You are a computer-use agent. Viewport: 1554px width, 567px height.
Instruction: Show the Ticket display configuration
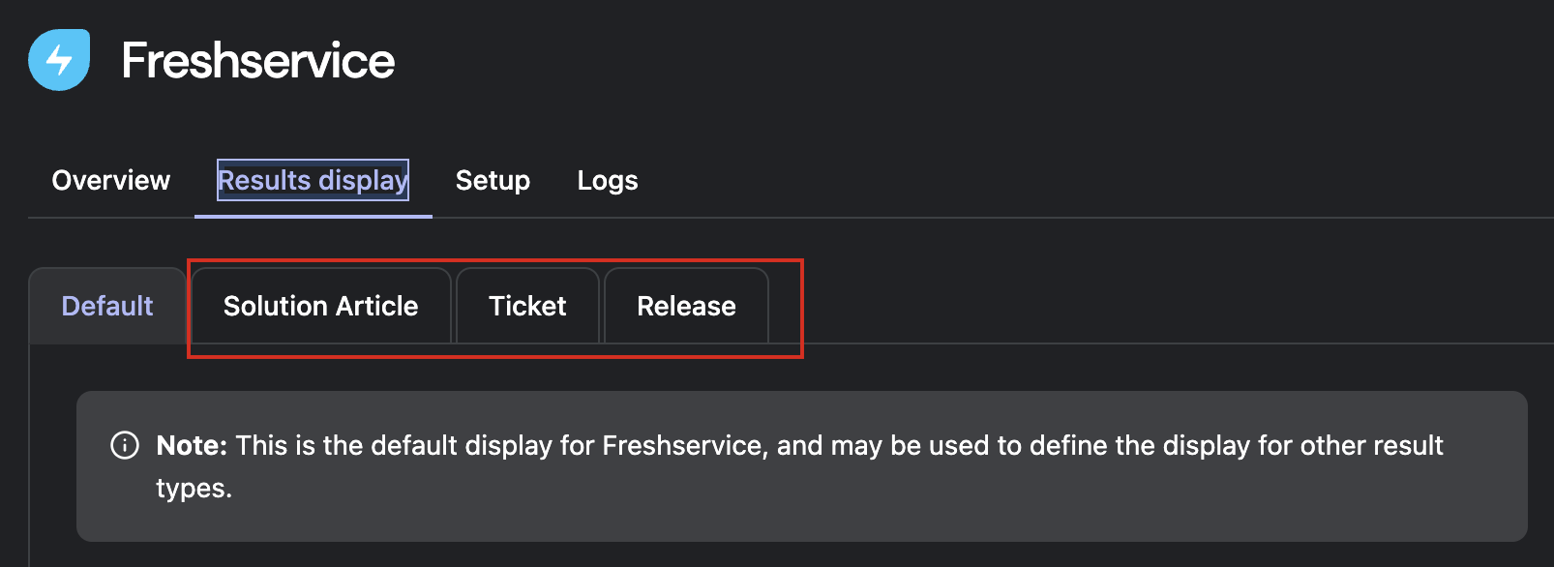click(527, 307)
